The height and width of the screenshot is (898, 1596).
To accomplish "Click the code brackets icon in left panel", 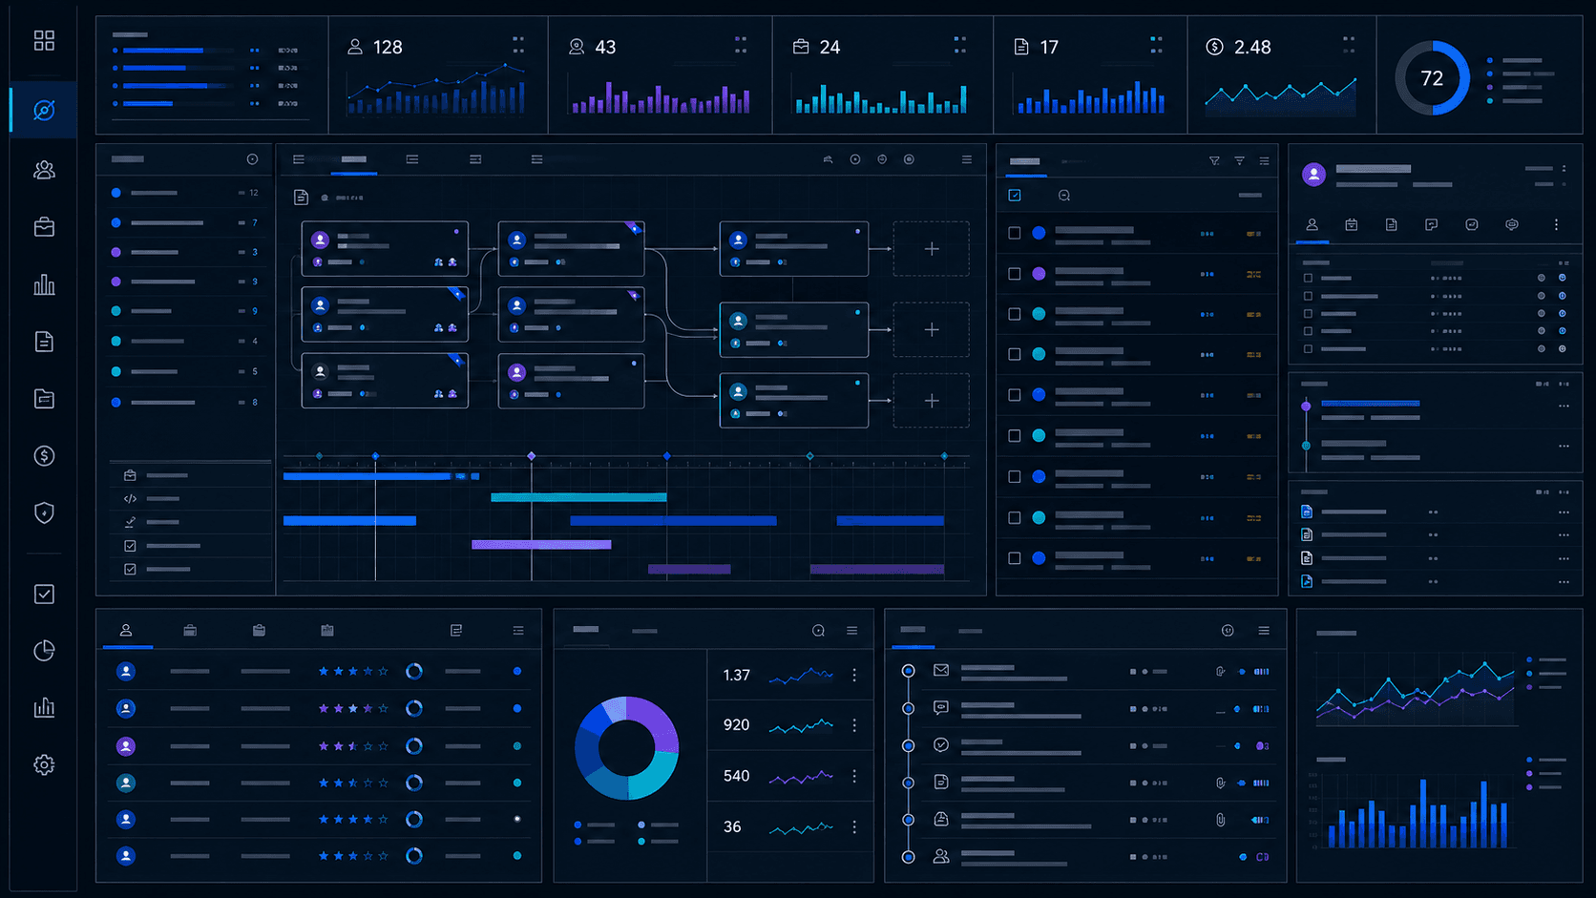I will [130, 498].
